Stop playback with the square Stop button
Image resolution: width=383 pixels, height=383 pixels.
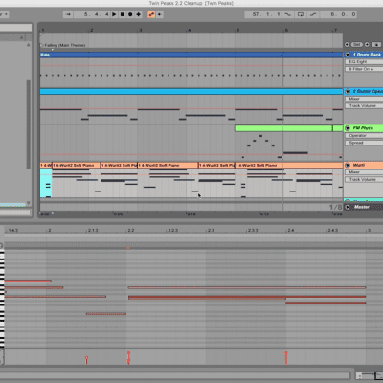point(123,14)
